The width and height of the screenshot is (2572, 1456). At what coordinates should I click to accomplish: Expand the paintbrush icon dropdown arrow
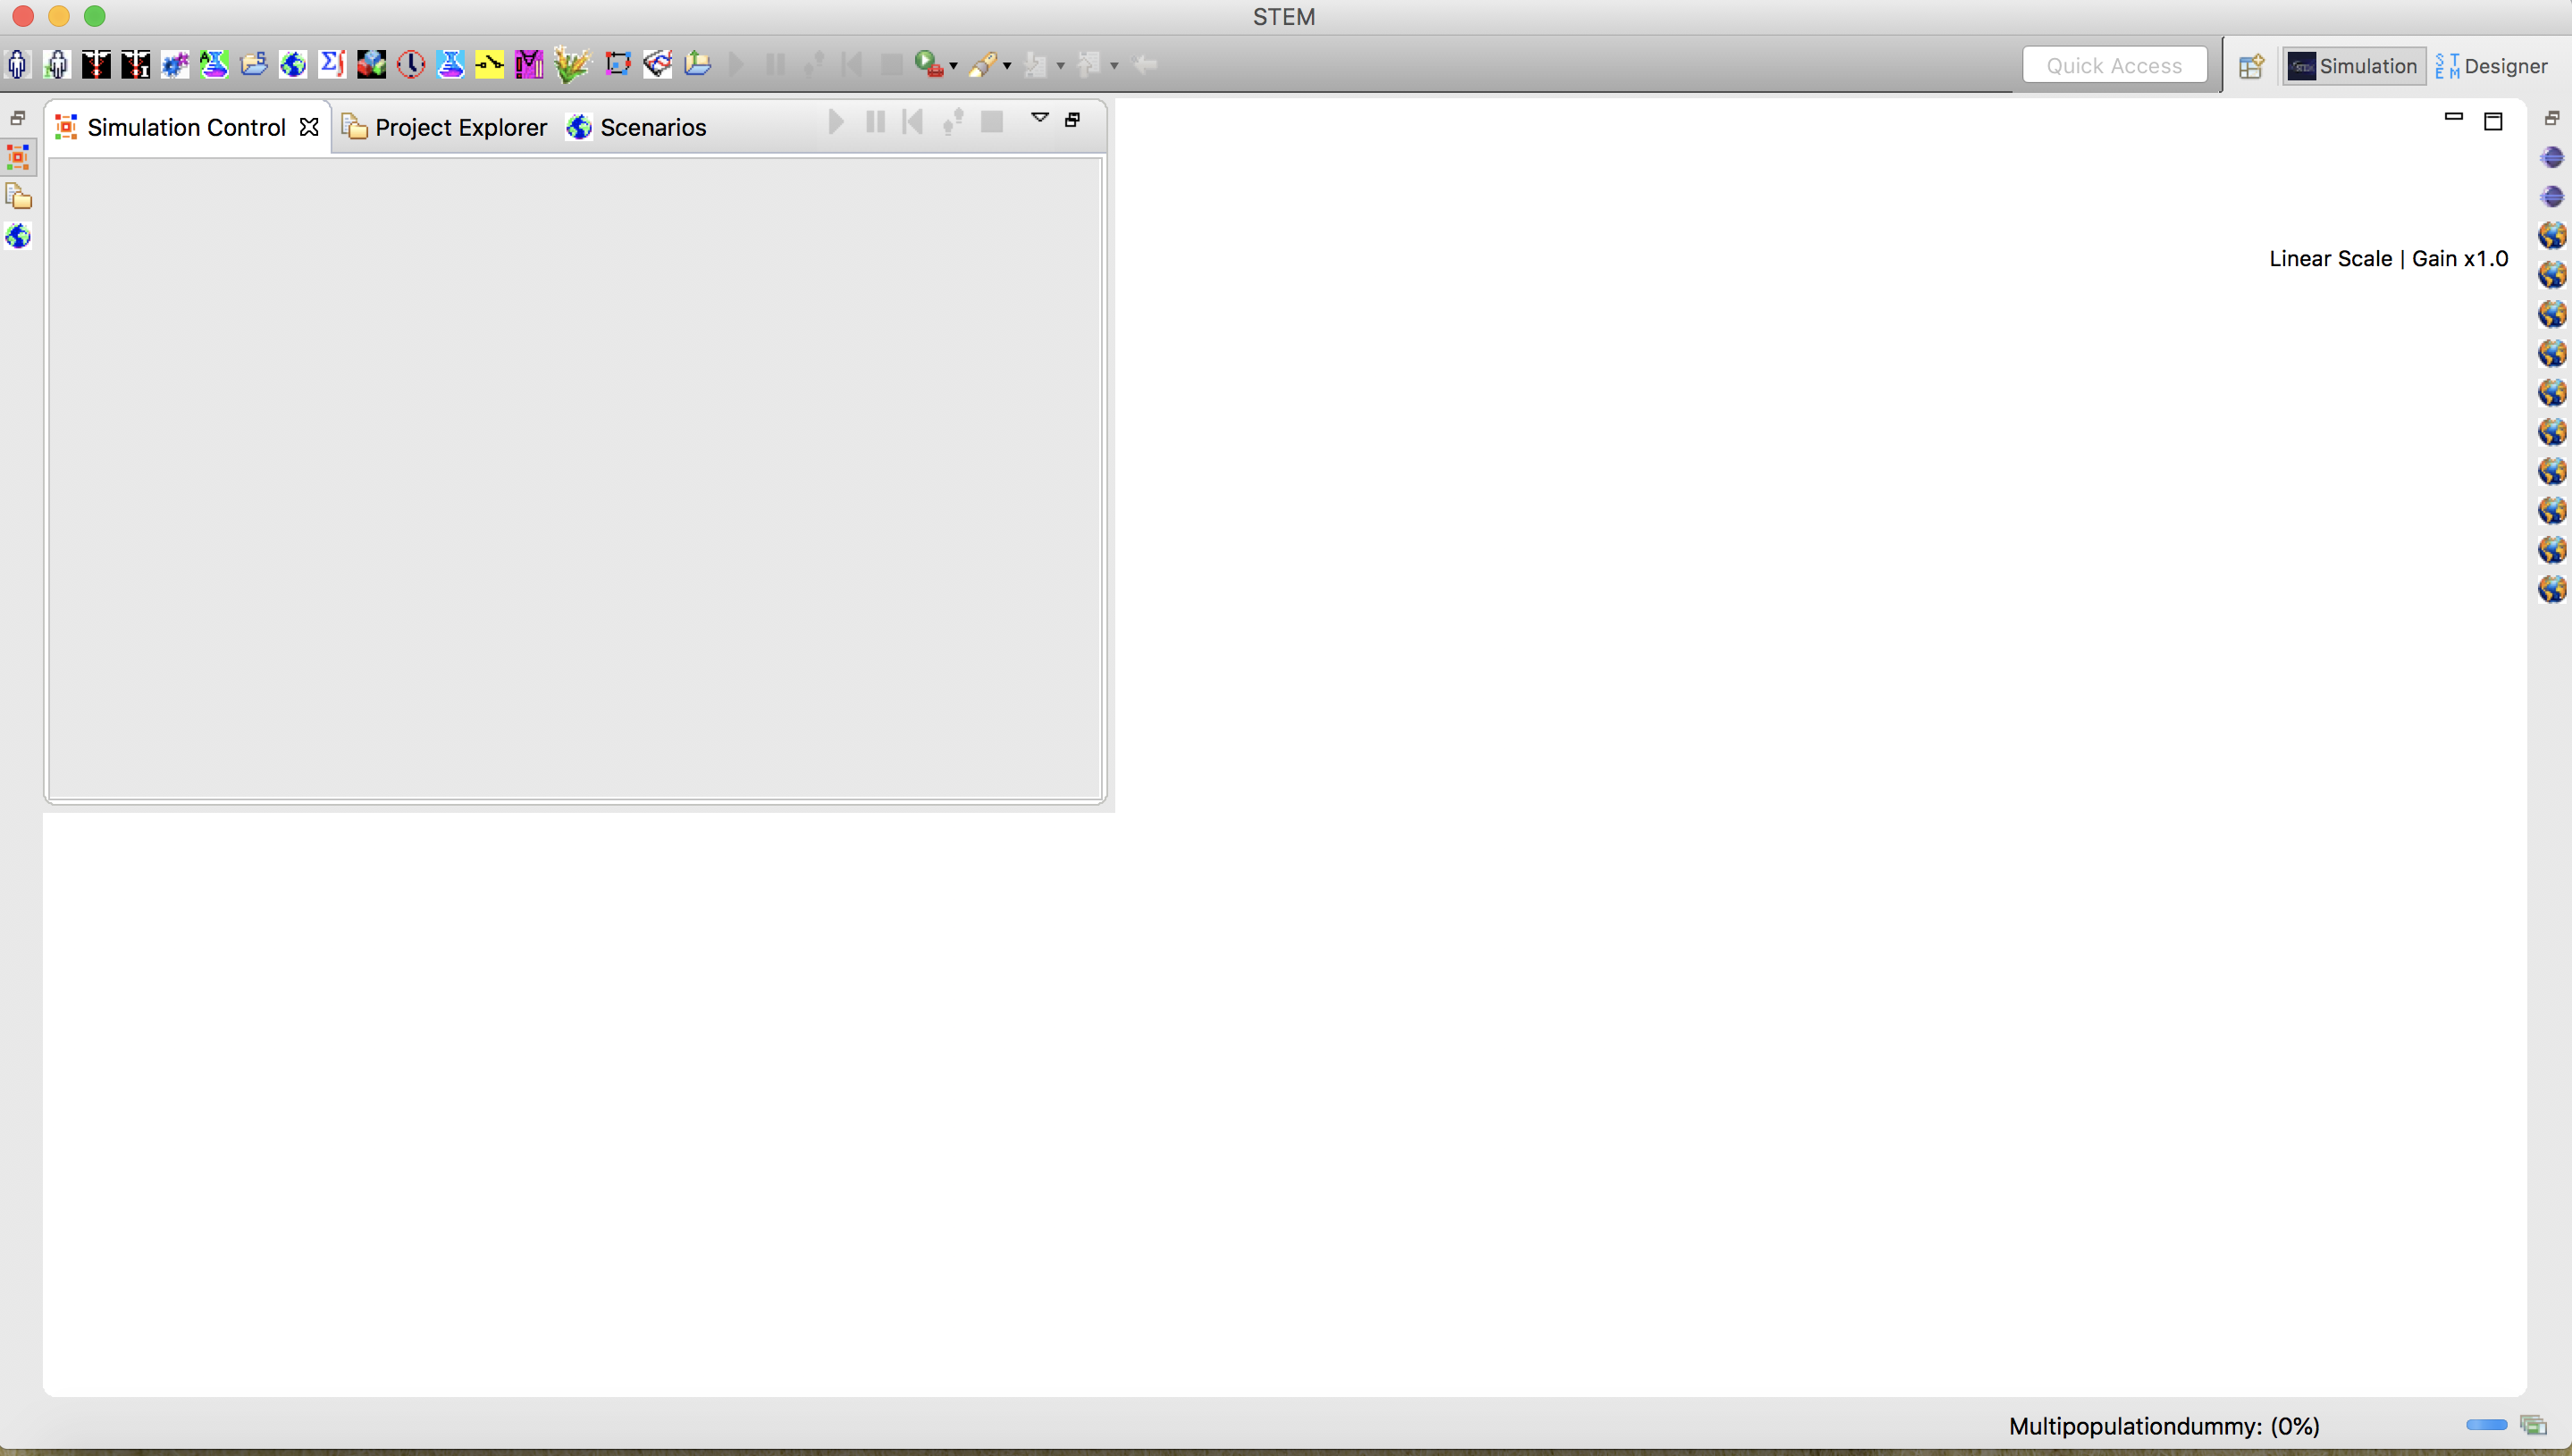[x=1007, y=67]
